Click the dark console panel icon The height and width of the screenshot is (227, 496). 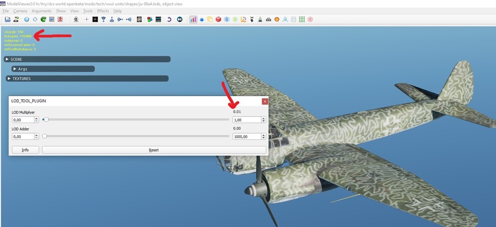(x=159, y=19)
